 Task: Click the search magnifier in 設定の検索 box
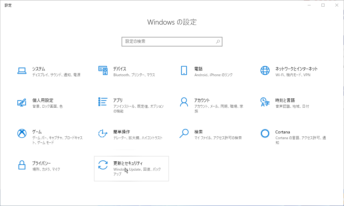coord(218,42)
